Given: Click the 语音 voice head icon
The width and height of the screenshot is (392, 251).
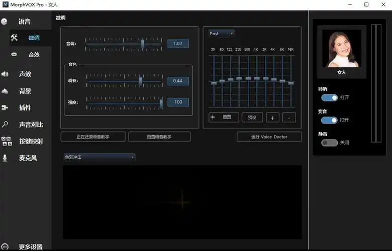Looking at the screenshot, I should 5,22.
